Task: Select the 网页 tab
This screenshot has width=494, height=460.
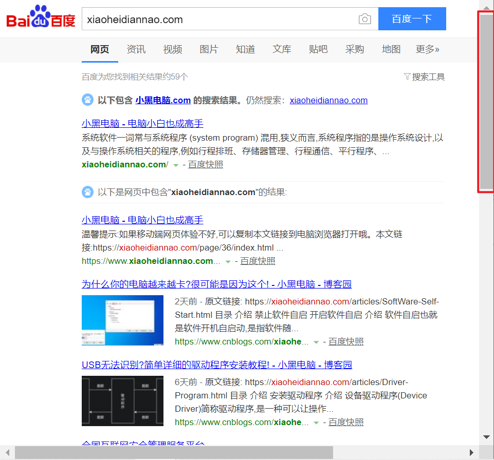Action: (100, 49)
